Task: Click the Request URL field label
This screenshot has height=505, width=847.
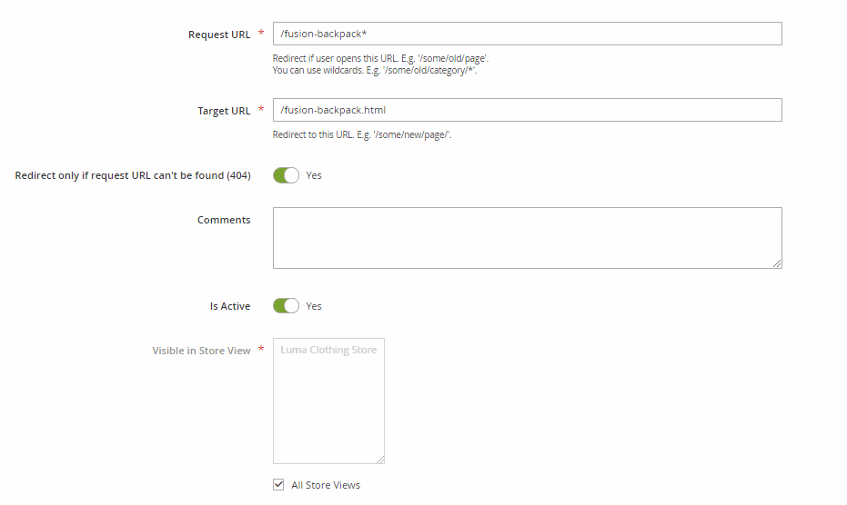Action: (x=219, y=35)
